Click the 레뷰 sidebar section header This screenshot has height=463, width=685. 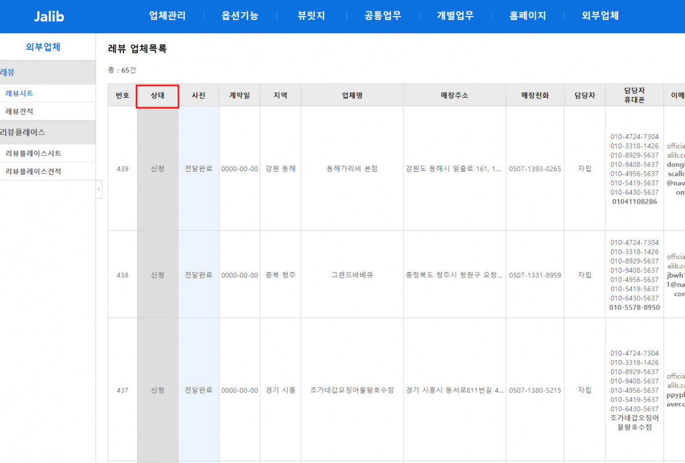tap(8, 73)
